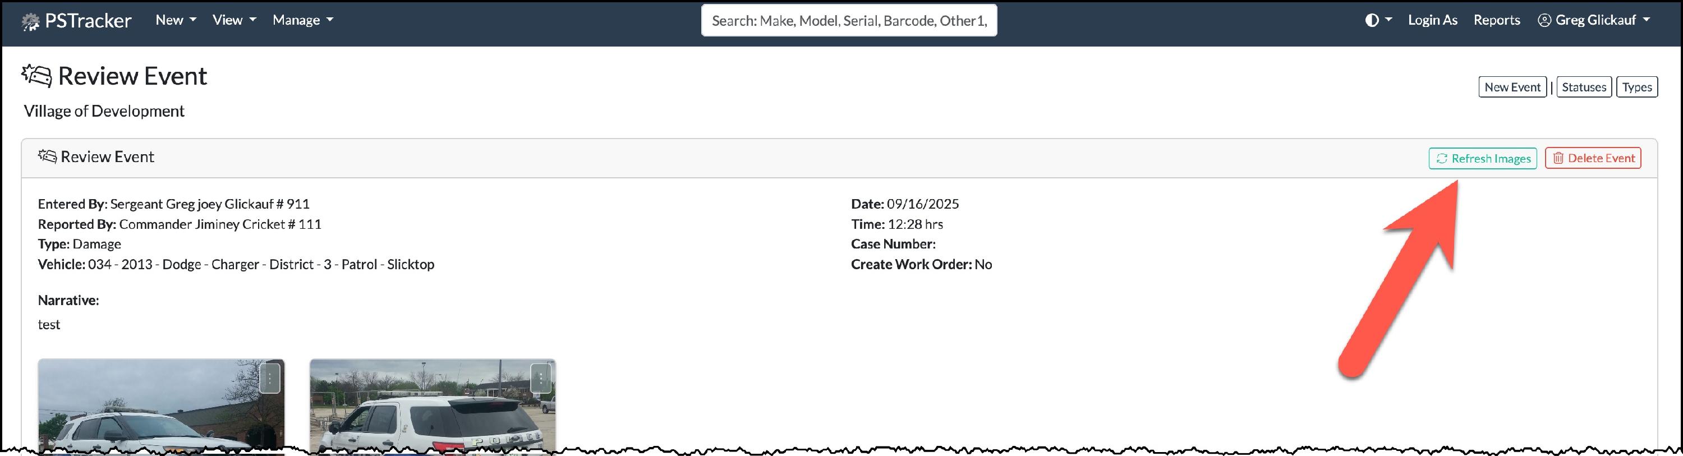This screenshot has height=456, width=1683.
Task: Click the Review Event card header icon
Action: pos(47,156)
